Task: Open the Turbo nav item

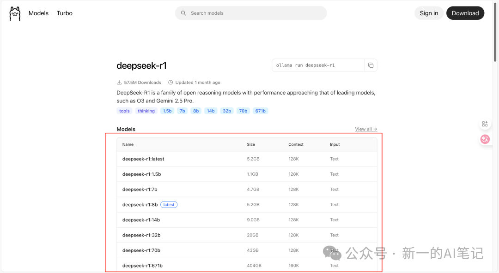Action: [65, 13]
